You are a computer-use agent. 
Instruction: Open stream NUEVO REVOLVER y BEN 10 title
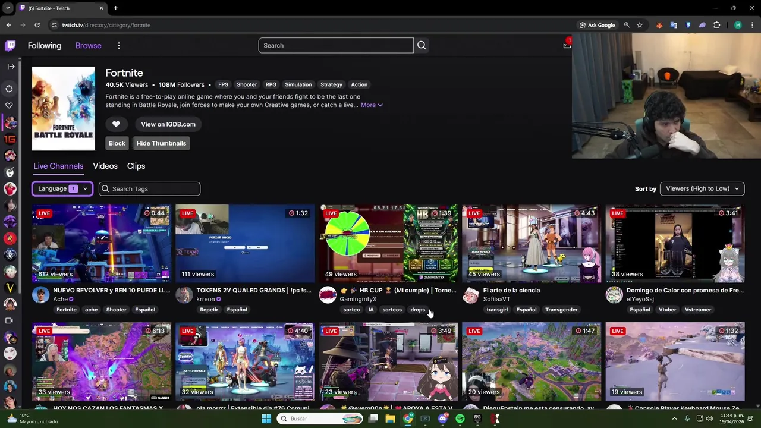click(112, 290)
